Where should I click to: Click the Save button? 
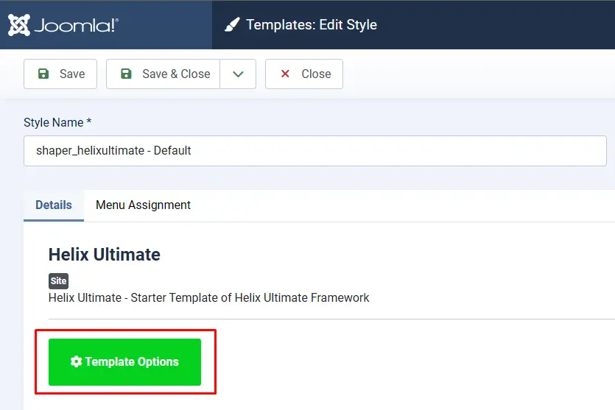tap(60, 74)
